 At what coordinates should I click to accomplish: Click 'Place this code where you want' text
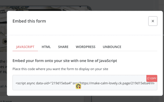point(60,69)
